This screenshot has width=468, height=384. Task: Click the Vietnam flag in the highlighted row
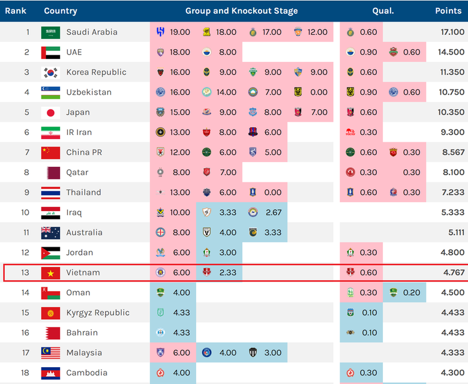pyautogui.click(x=50, y=273)
